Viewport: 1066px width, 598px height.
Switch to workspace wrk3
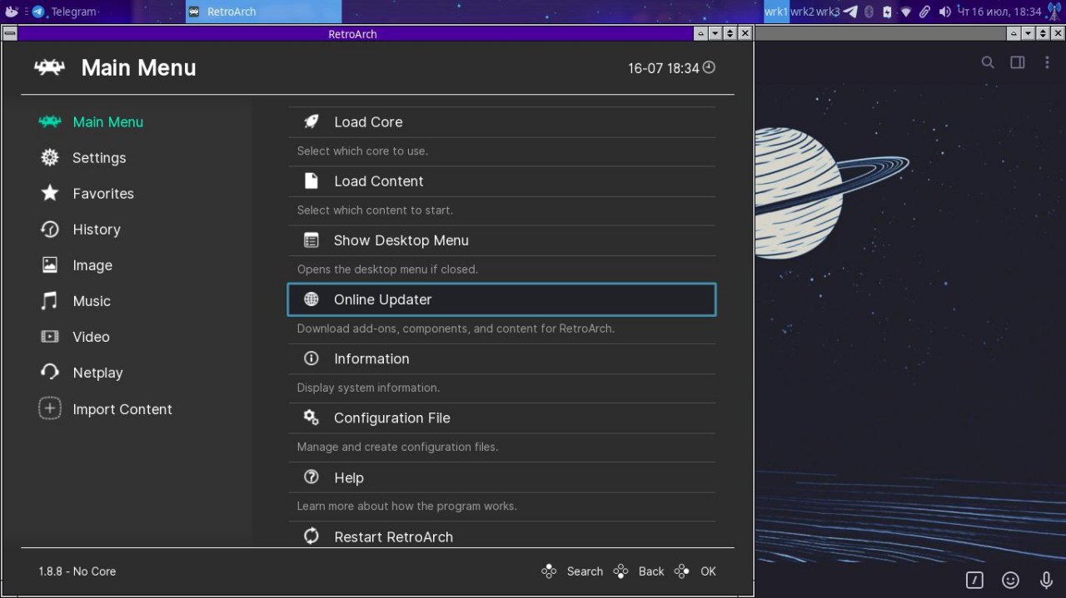tap(828, 12)
